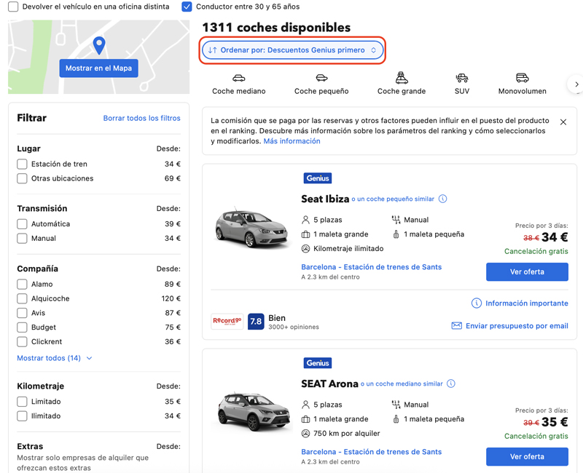Open the Ordenar por Descuentos Genius dropdown
The image size is (583, 473).
(292, 50)
